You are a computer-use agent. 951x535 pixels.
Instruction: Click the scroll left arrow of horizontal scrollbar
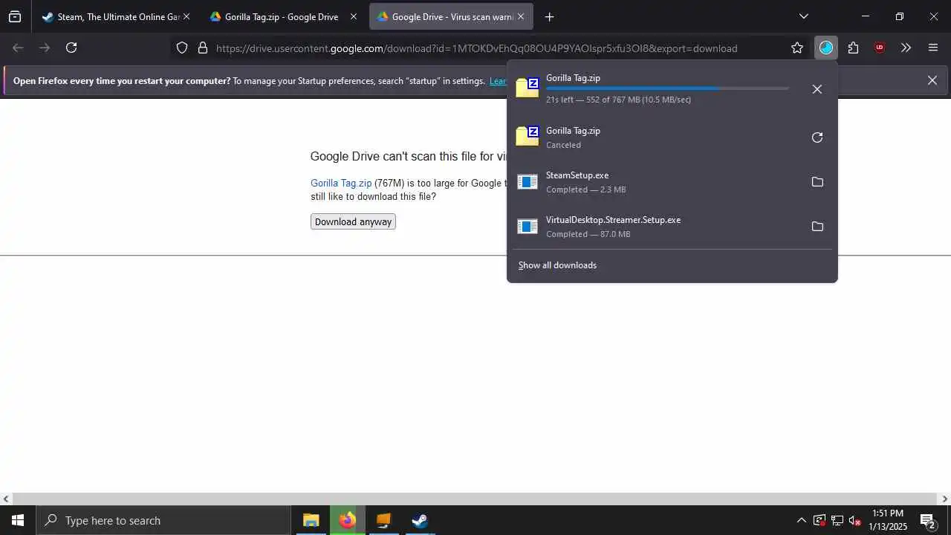tap(6, 499)
